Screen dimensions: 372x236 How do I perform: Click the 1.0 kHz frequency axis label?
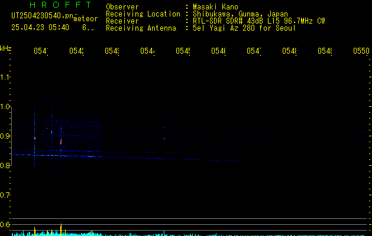tap(5, 107)
